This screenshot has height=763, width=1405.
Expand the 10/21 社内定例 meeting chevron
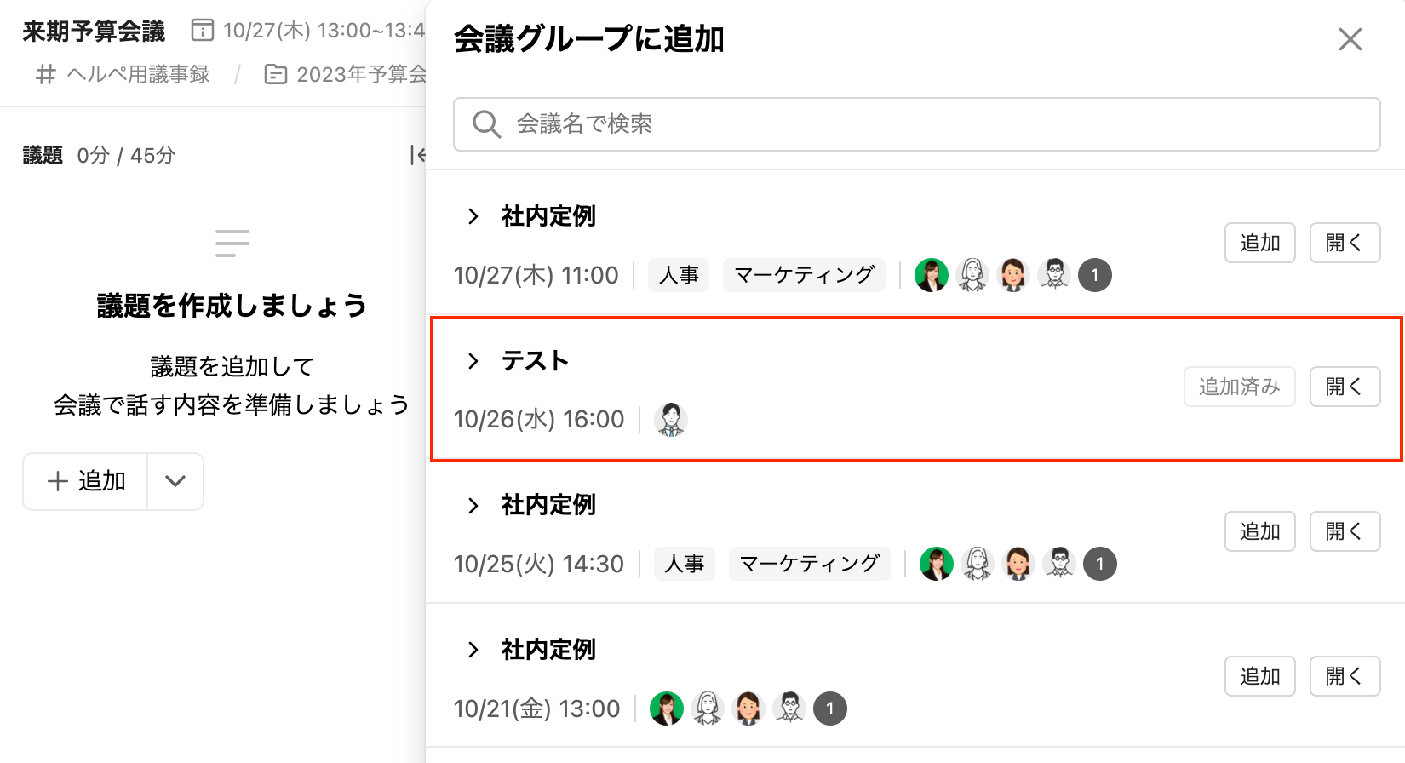tap(473, 651)
